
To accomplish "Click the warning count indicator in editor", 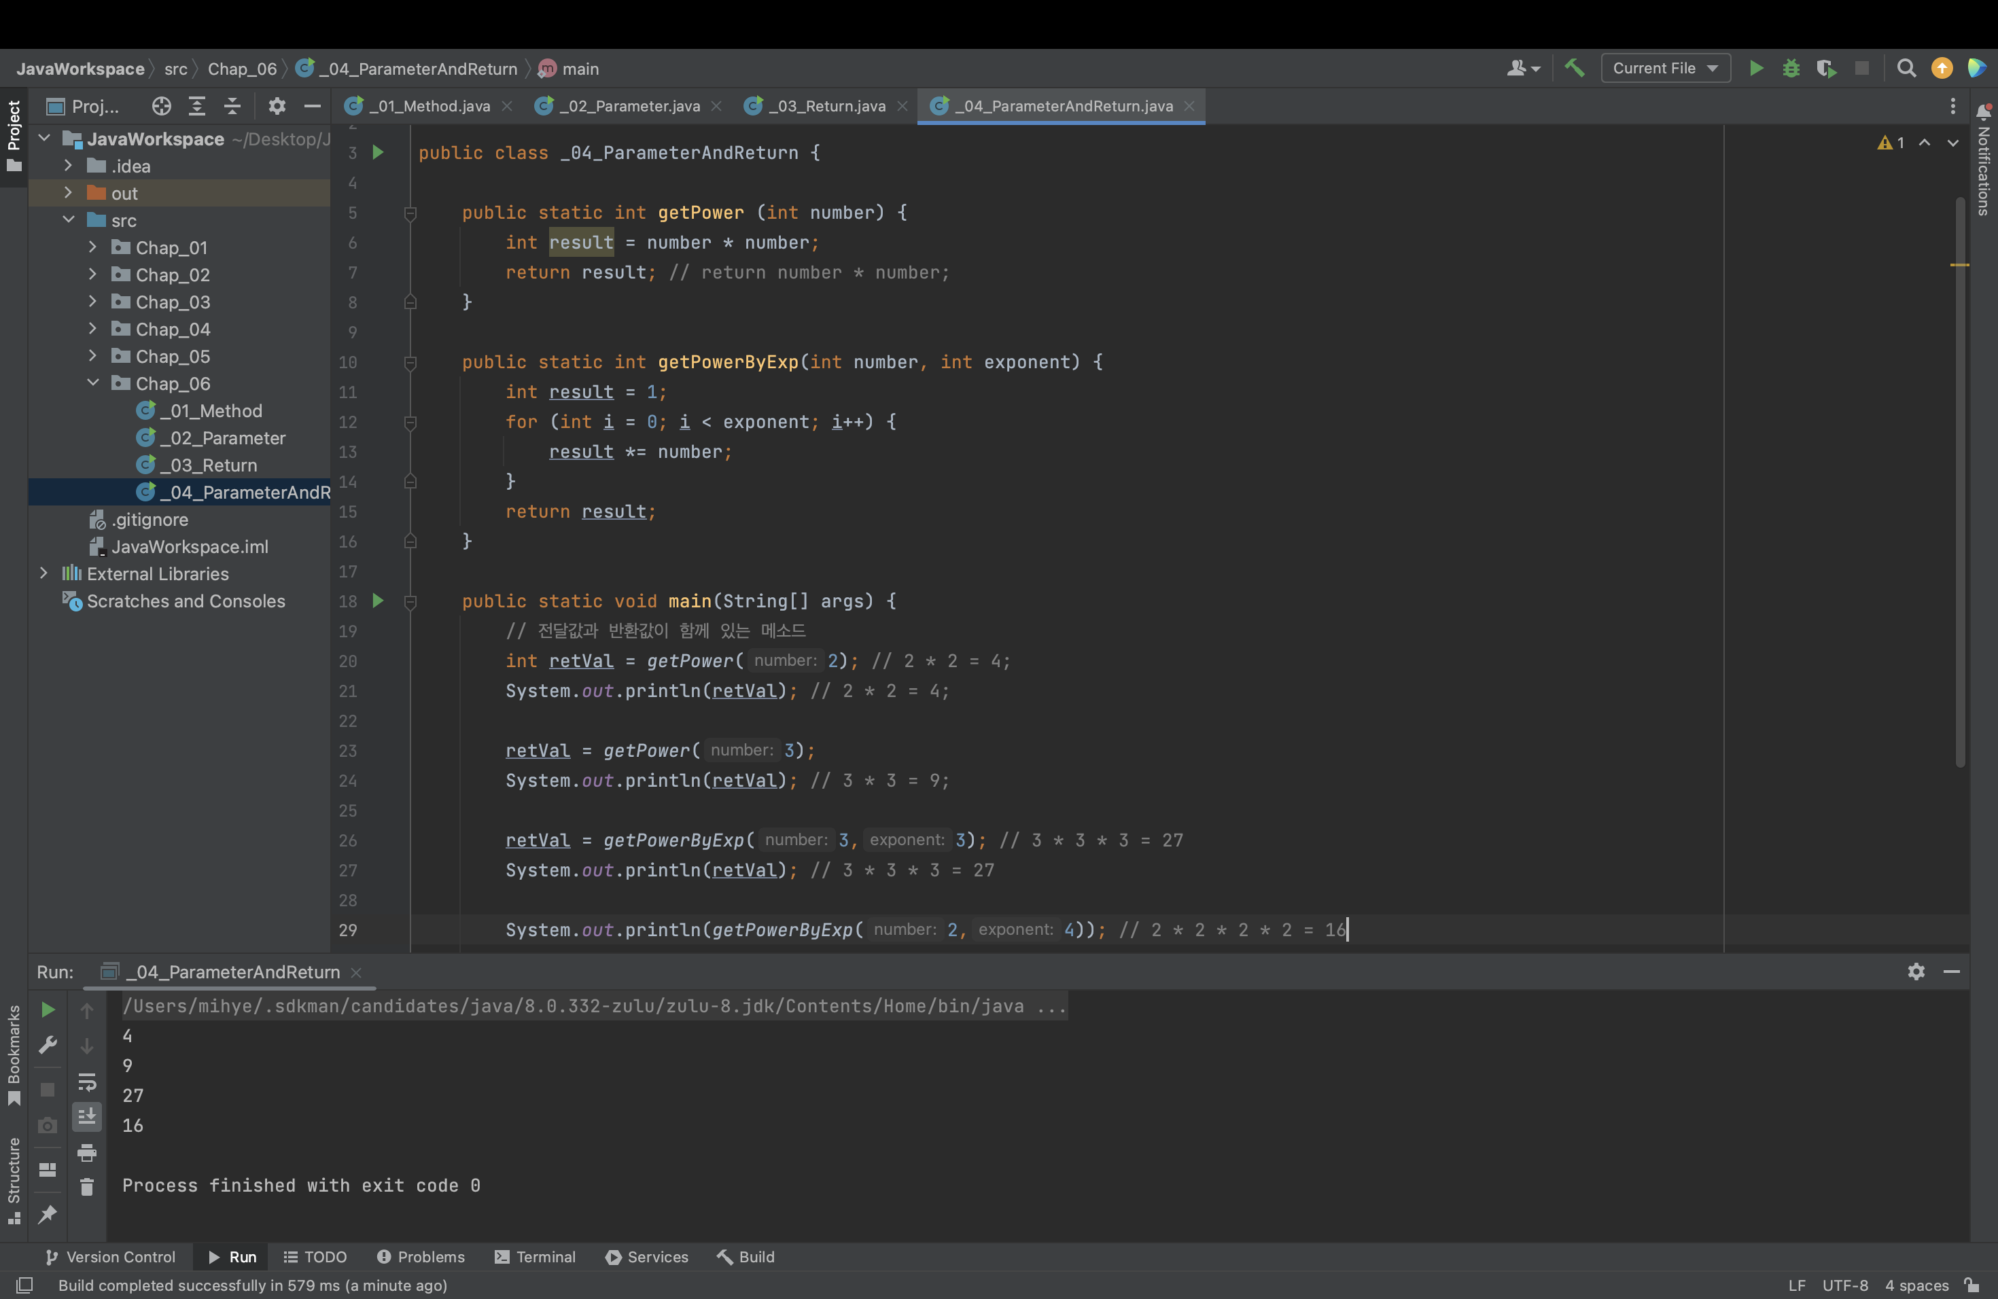I will click(x=1891, y=143).
